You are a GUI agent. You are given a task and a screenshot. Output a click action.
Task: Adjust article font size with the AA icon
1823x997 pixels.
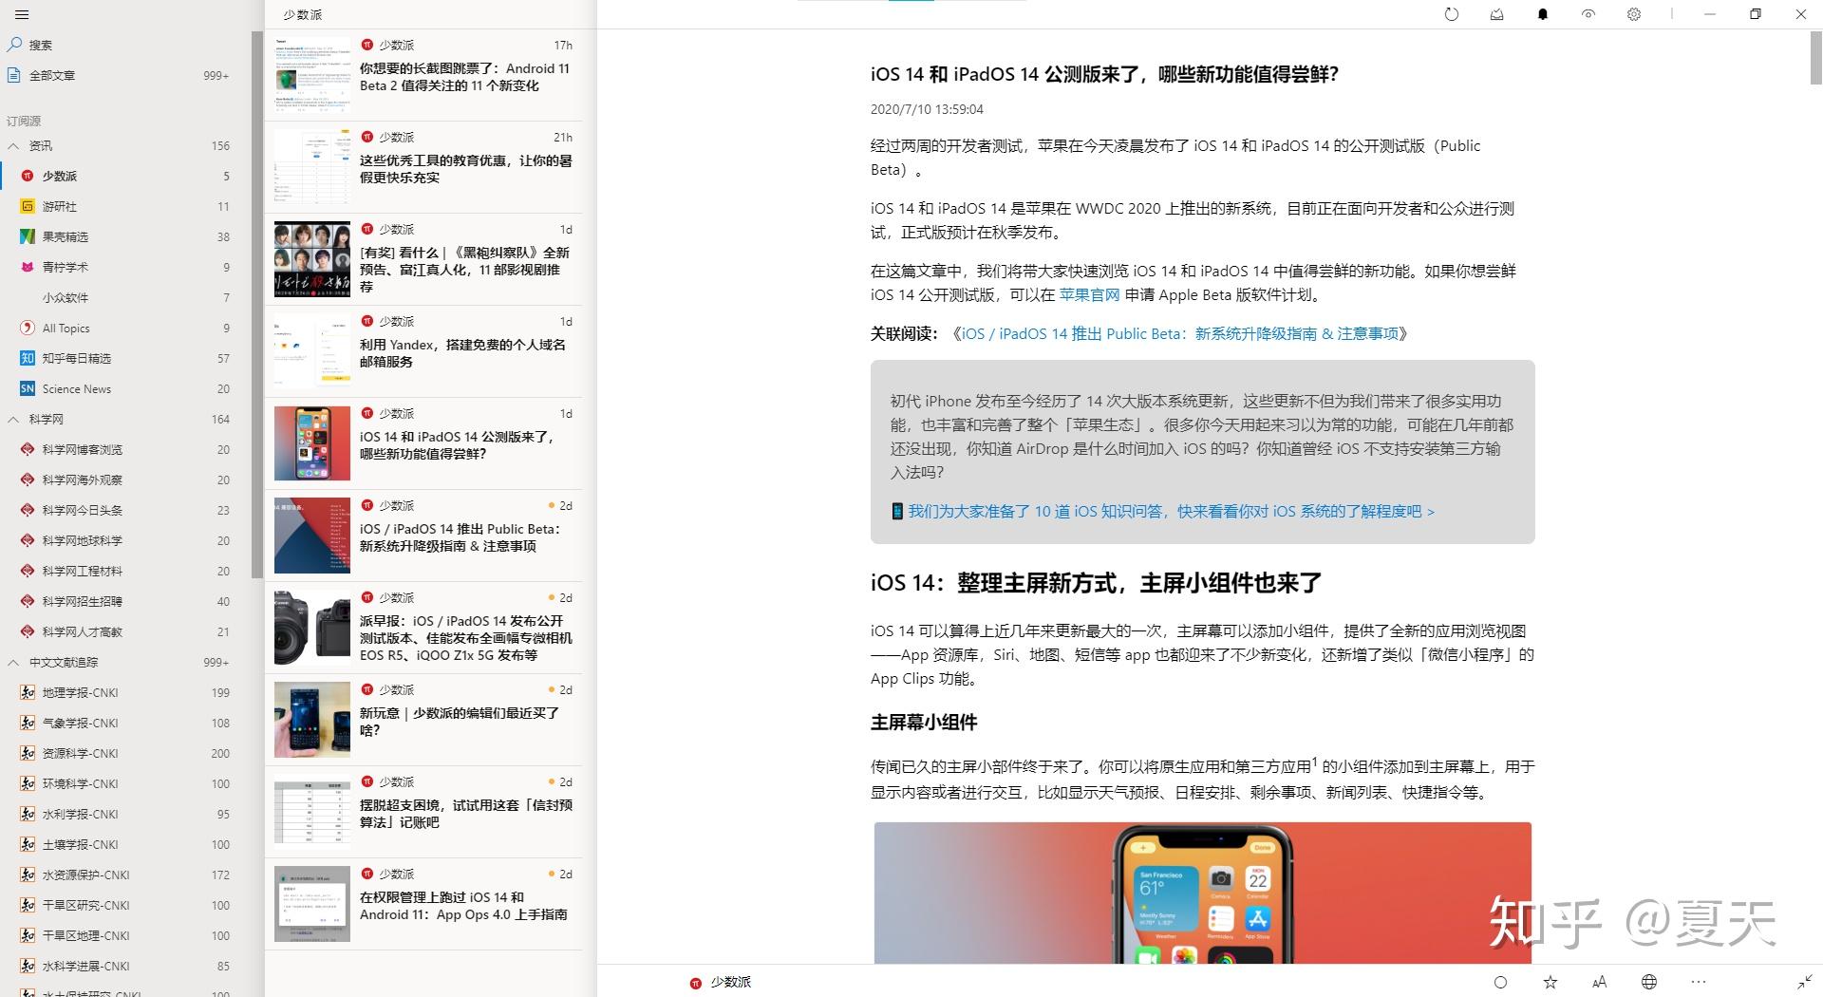point(1601,982)
